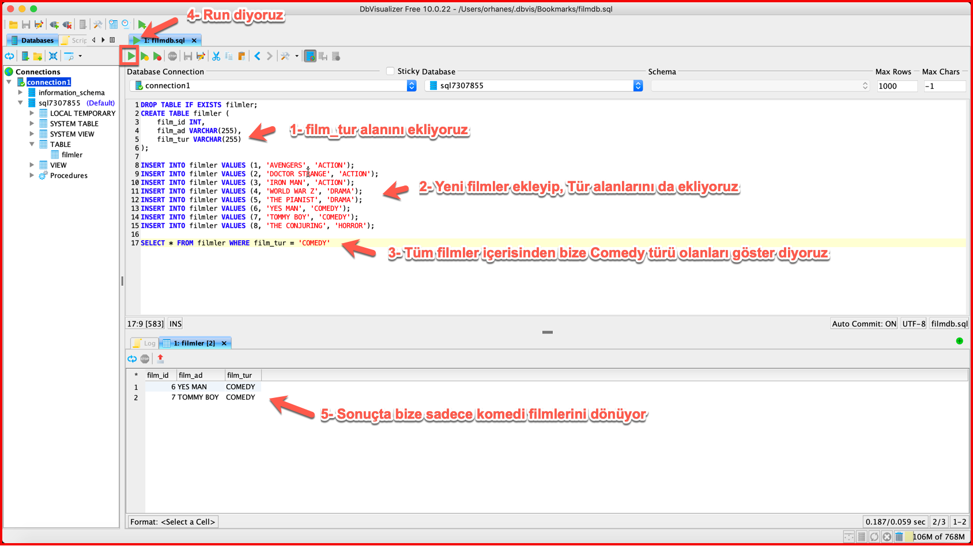Screen dimensions: 973x546
Task: Select the 1: filmdb.sql editor tab
Action: [x=164, y=40]
